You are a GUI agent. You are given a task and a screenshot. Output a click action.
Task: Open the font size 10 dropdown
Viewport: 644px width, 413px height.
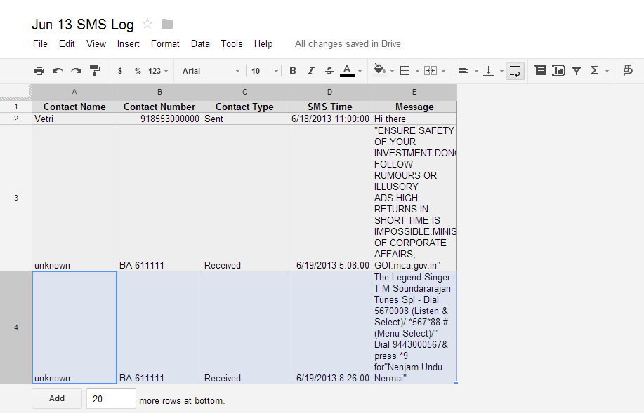pos(265,71)
